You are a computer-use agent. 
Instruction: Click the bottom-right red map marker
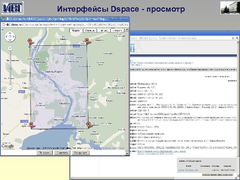[88, 125]
